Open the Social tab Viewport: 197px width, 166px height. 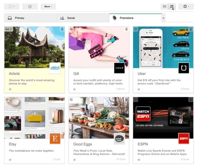pyautogui.click(x=83, y=18)
